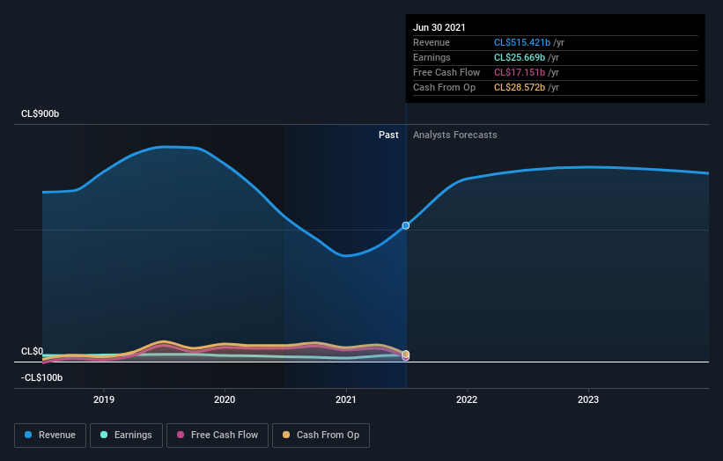Click the -CL$100b y-axis label
The width and height of the screenshot is (723, 461).
pyautogui.click(x=41, y=377)
